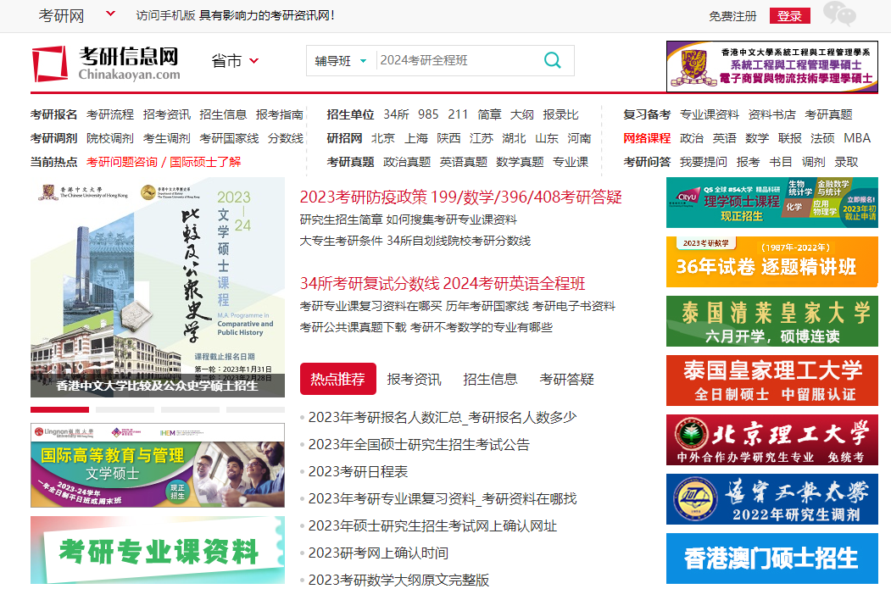Select 上海 in the 研招网 row
Image resolution: width=891 pixels, height=589 pixels.
click(x=416, y=138)
